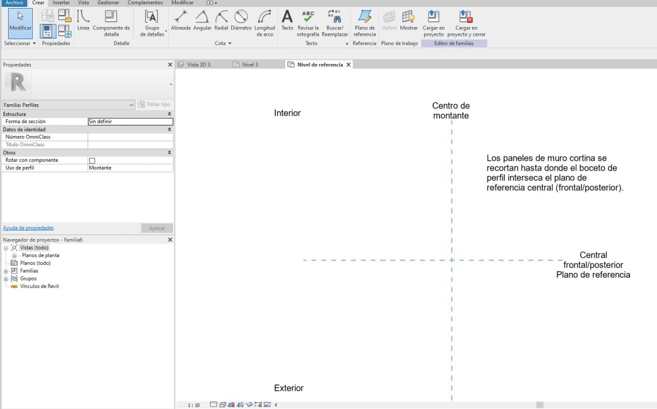Activate the Diámetro dimension tool
657x409 pixels.
coord(241,21)
